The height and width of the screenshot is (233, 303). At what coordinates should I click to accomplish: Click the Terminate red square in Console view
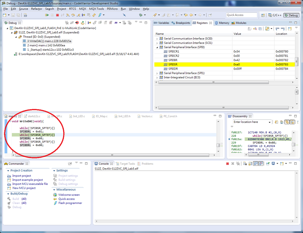pos(227,164)
